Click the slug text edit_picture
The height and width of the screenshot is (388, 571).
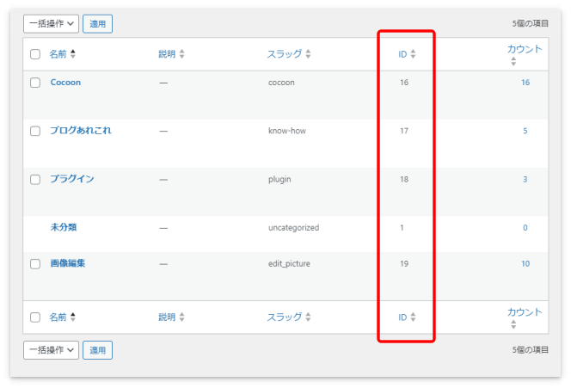289,264
